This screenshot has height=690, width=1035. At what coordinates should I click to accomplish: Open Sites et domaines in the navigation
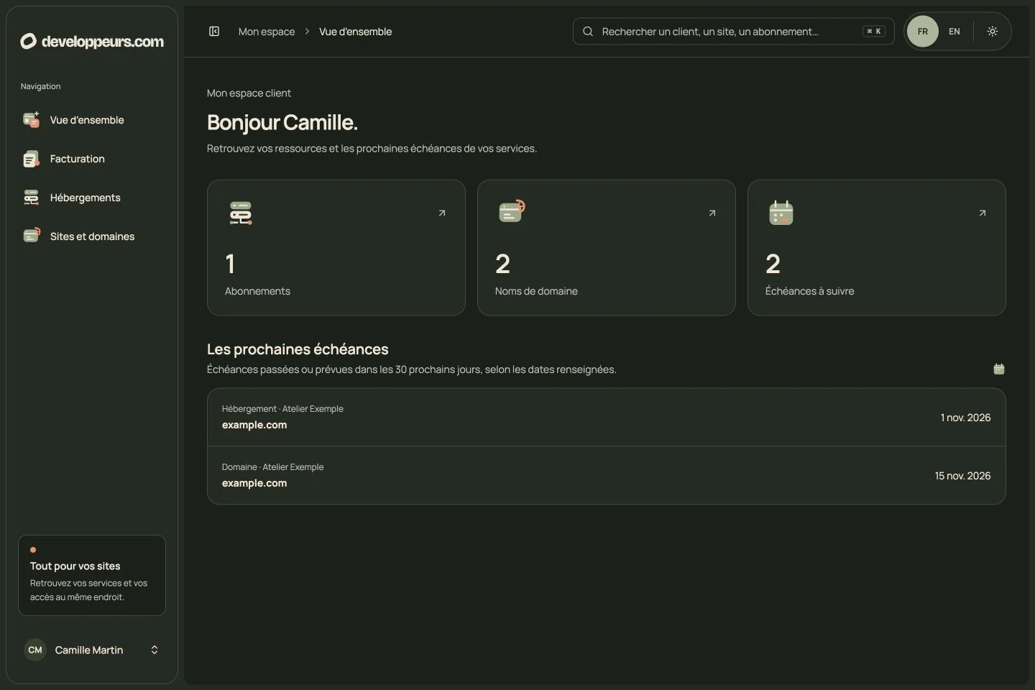(x=92, y=236)
